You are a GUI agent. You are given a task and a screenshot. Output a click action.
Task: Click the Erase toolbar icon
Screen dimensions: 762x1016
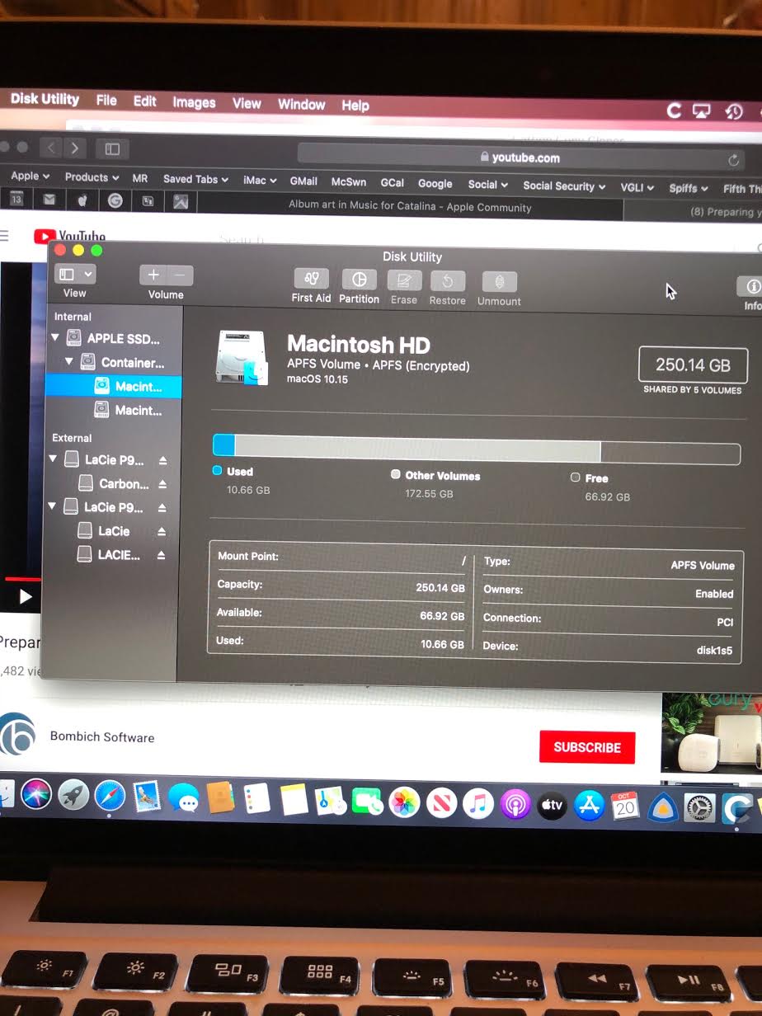click(x=404, y=280)
